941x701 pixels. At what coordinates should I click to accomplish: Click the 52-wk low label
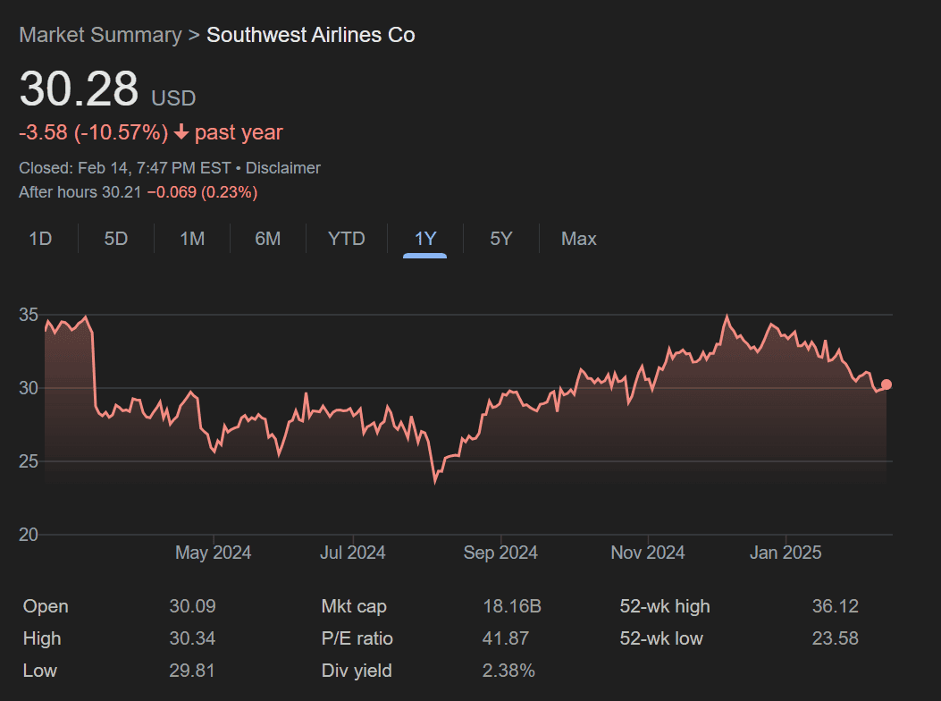(661, 638)
